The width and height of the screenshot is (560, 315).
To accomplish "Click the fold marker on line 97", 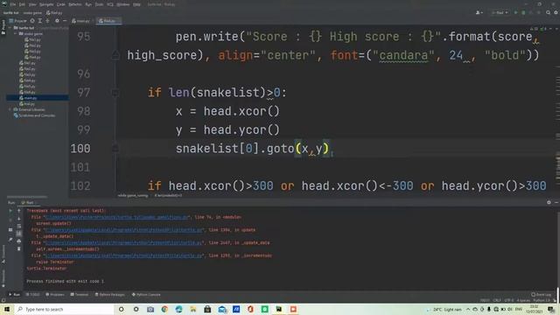I will 115,93.
